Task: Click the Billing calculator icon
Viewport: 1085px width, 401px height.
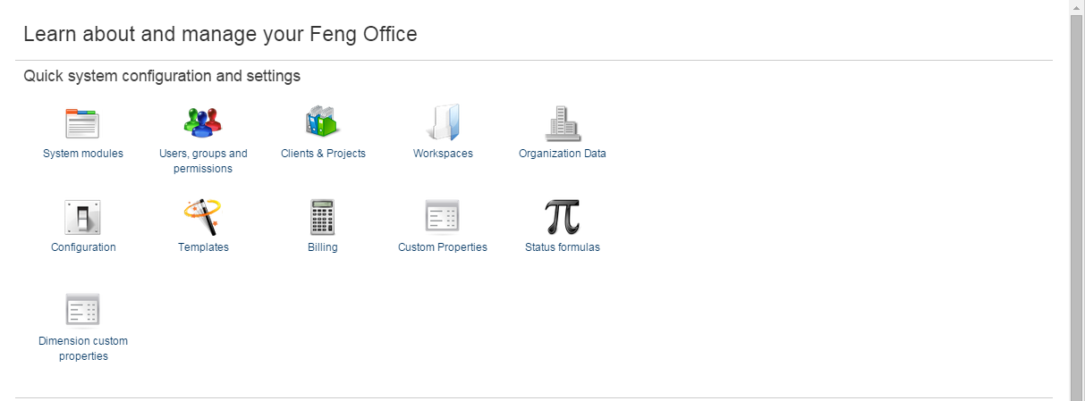Action: 322,217
